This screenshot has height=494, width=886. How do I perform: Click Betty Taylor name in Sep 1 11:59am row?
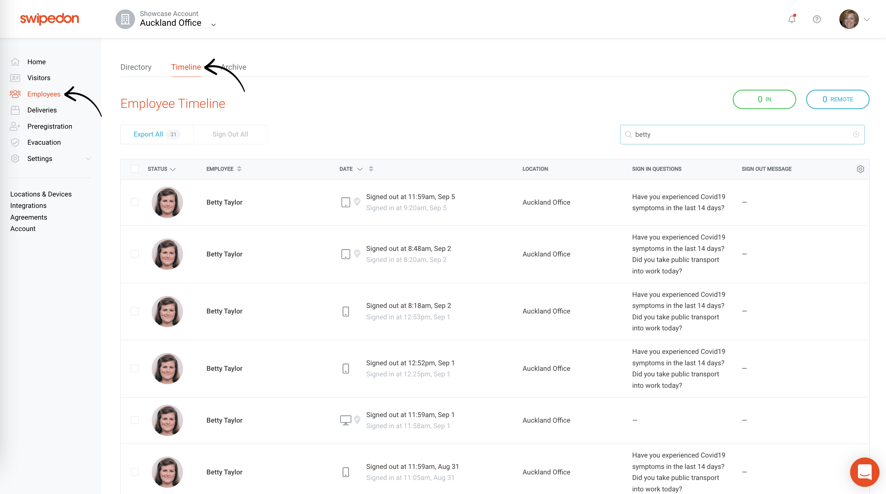(x=224, y=420)
